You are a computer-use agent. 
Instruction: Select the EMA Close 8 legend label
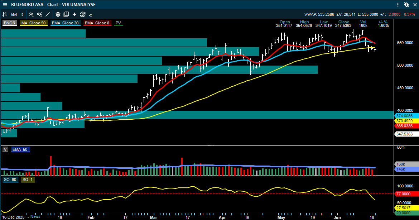coord(97,23)
